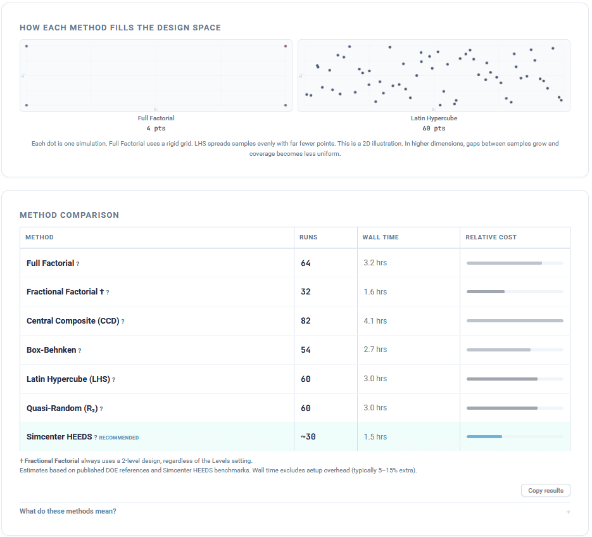Open the help tooltip for Central Composite (CCD)

[x=123, y=322]
